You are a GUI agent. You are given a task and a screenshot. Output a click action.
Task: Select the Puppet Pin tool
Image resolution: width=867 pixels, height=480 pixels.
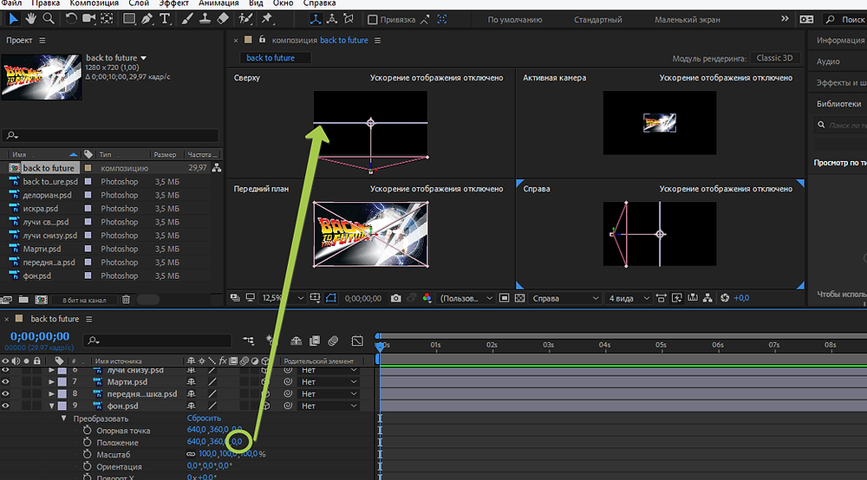[x=267, y=19]
